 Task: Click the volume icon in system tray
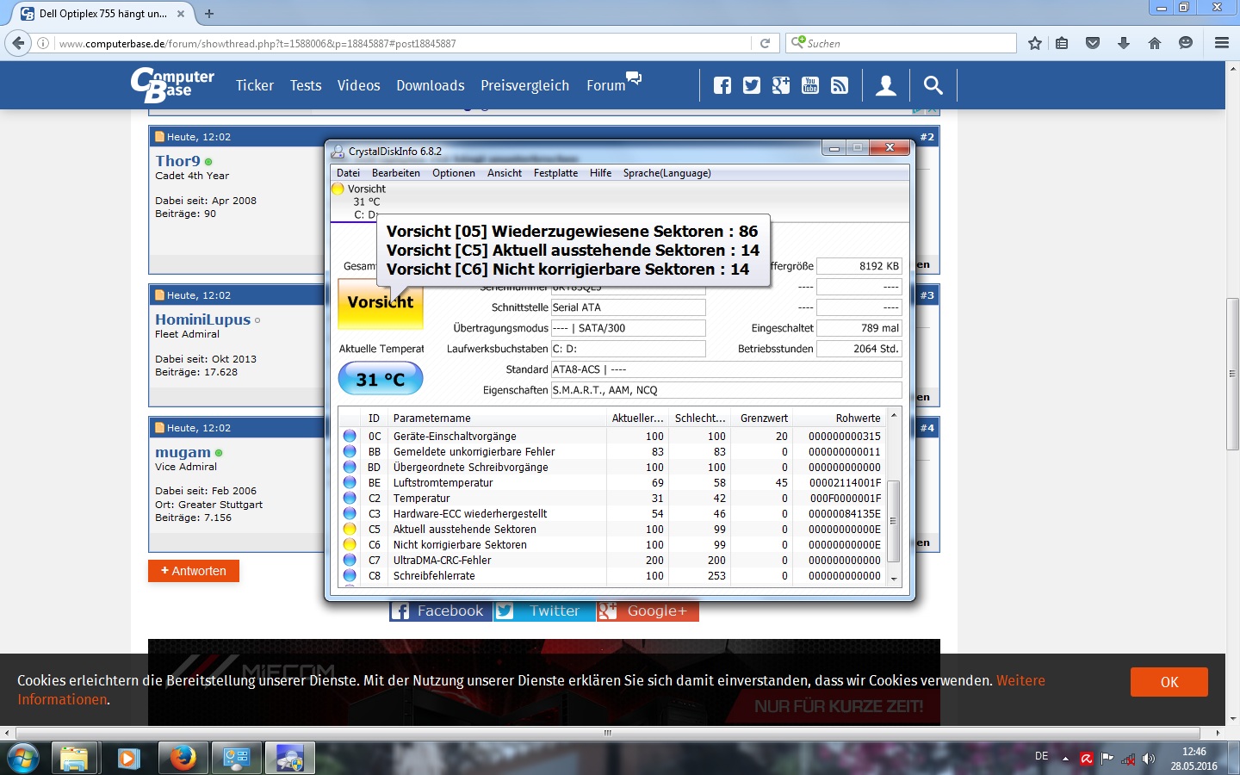(x=1148, y=759)
